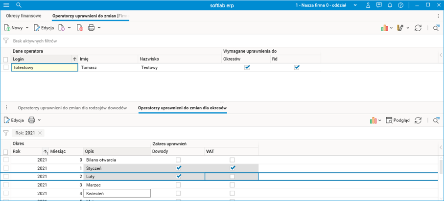444x201 pixels.
Task: Open the notifications bell
Action: tap(390, 5)
